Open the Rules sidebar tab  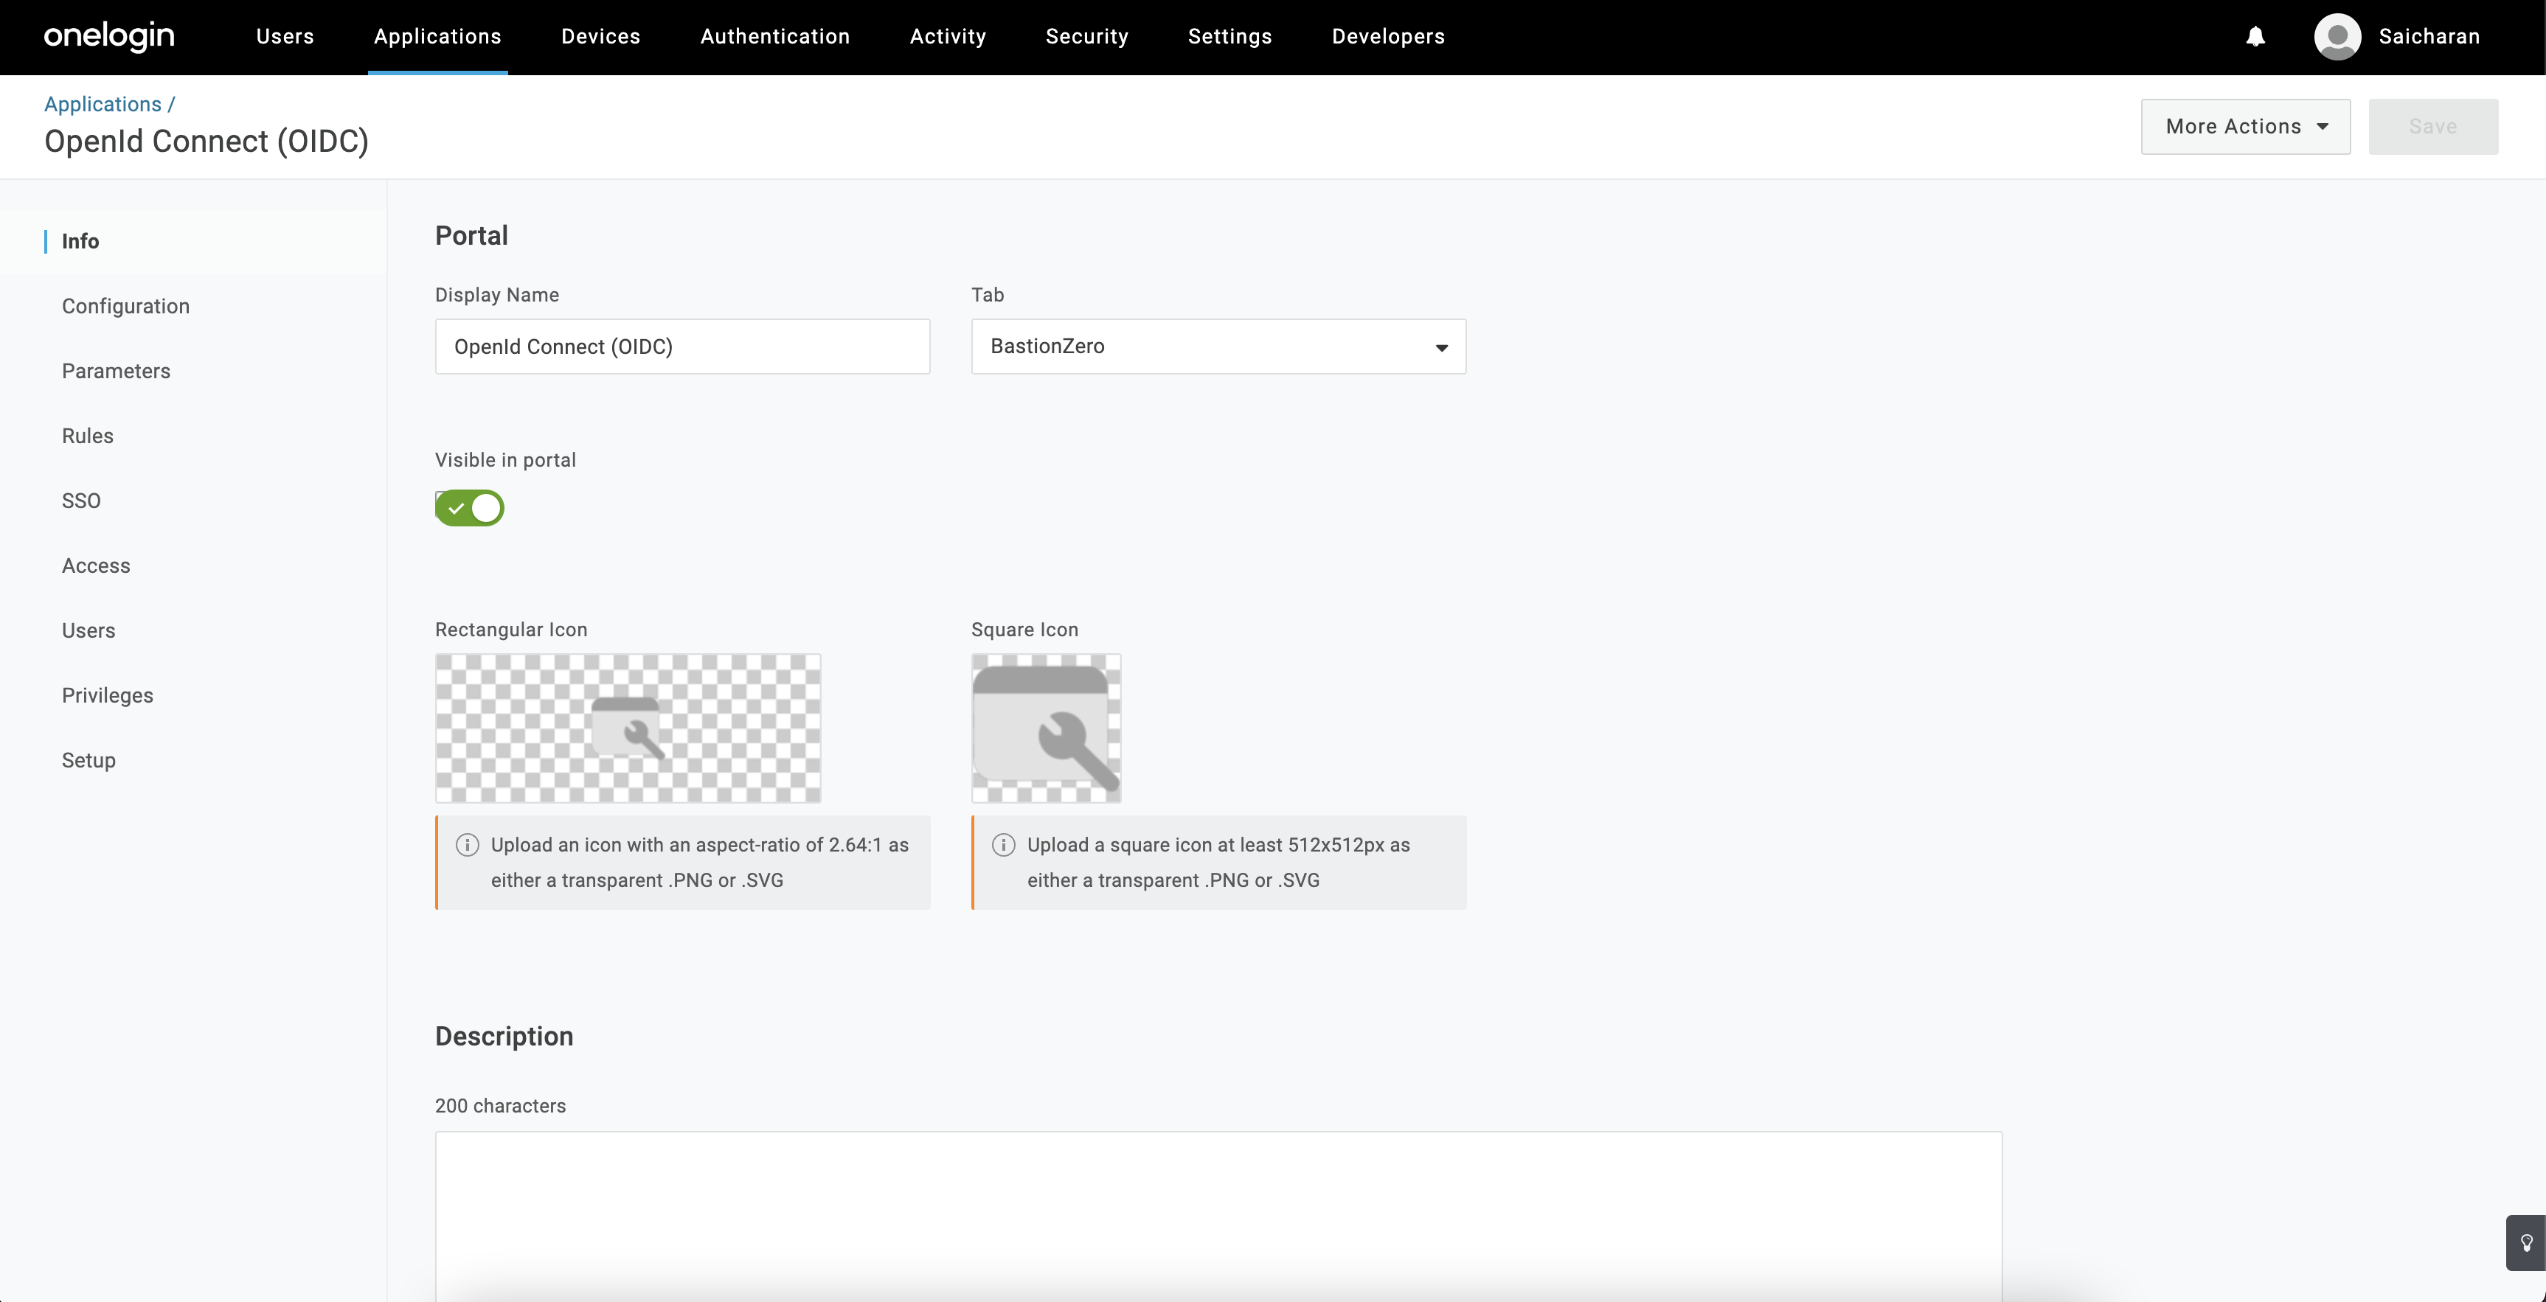click(87, 436)
